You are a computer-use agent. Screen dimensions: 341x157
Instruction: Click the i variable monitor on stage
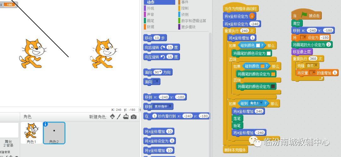[9, 4]
